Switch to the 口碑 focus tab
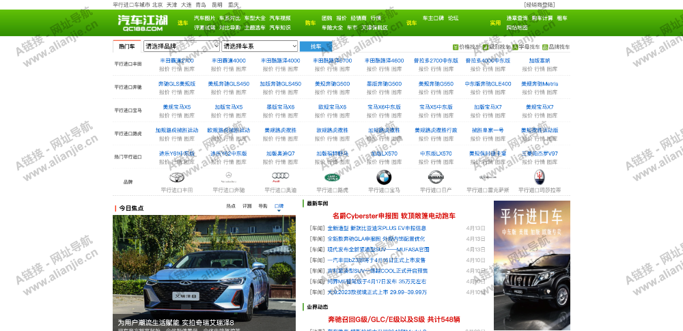 [279, 205]
